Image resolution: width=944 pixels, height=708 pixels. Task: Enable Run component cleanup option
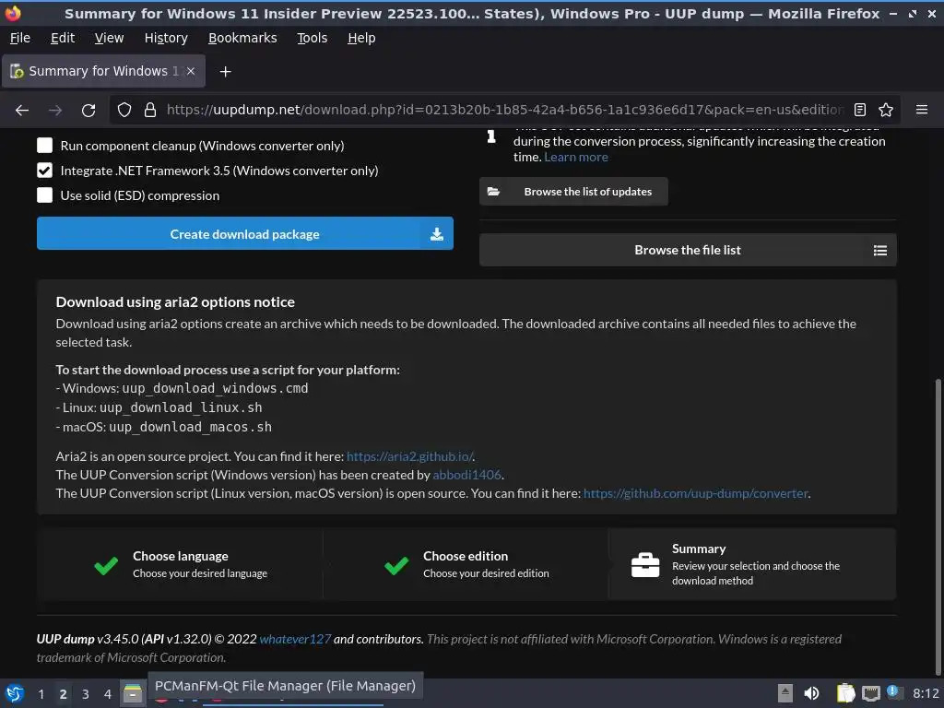coord(44,146)
